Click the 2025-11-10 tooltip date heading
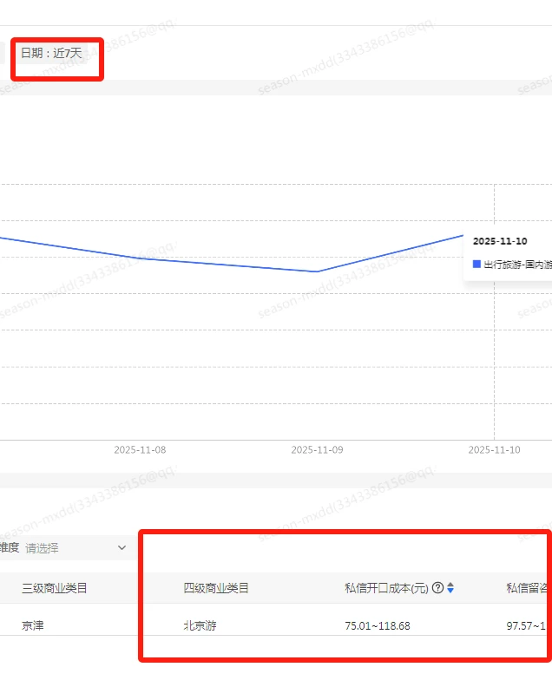The image size is (552, 680). (500, 241)
